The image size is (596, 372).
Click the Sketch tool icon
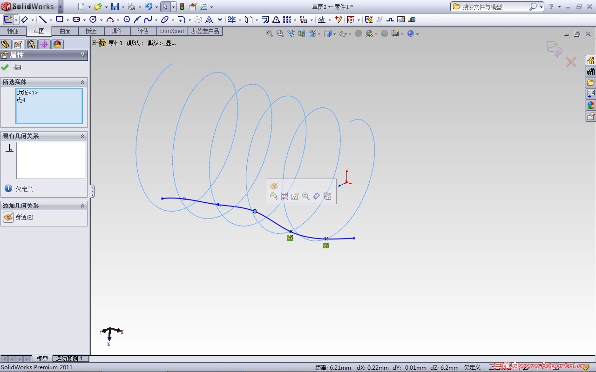(x=8, y=20)
